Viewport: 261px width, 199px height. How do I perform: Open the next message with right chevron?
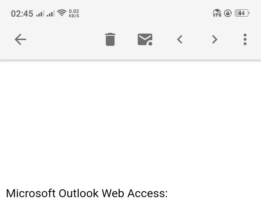tap(215, 39)
